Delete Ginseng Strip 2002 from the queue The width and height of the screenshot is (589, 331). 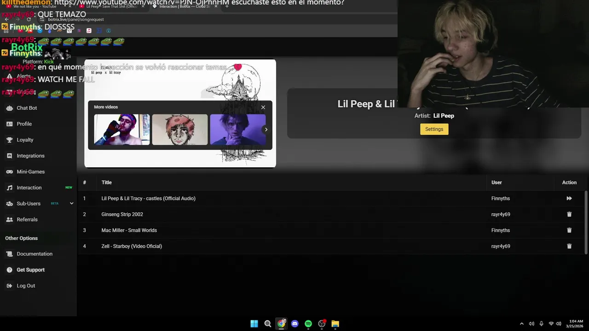pos(569,214)
